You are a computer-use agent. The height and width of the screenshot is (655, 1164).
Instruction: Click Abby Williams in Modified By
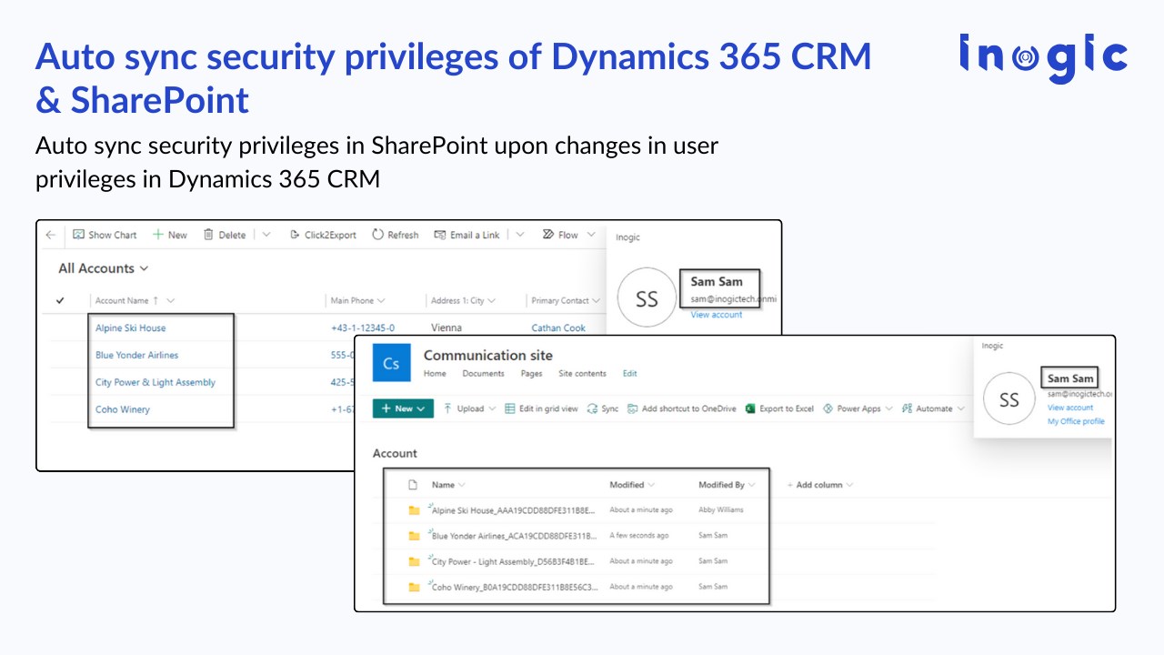(x=721, y=510)
